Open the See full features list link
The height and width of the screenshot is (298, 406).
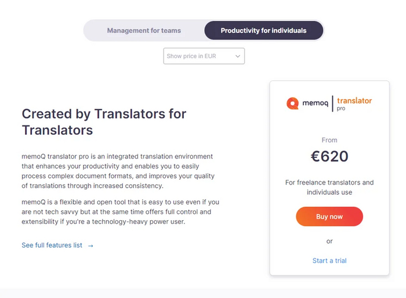click(52, 245)
